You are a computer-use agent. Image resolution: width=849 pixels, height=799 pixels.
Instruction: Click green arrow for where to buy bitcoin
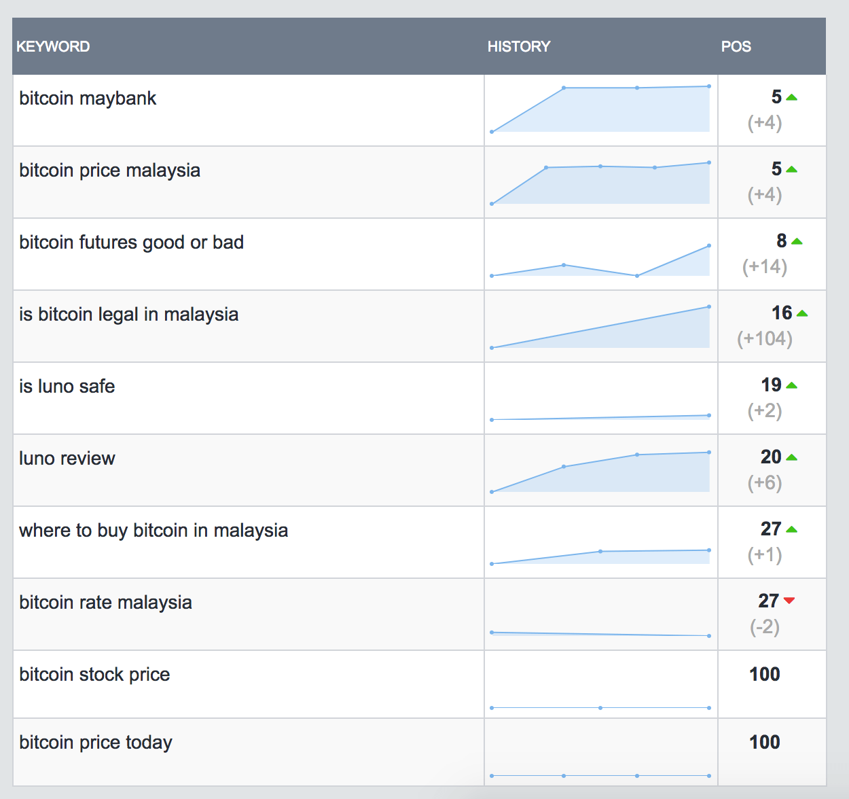pyautogui.click(x=791, y=530)
